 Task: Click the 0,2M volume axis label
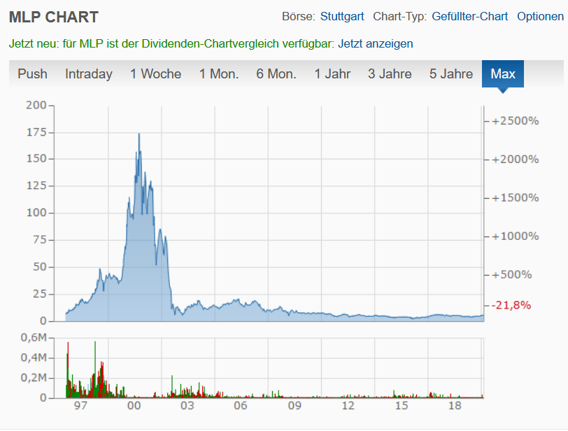tap(34, 378)
